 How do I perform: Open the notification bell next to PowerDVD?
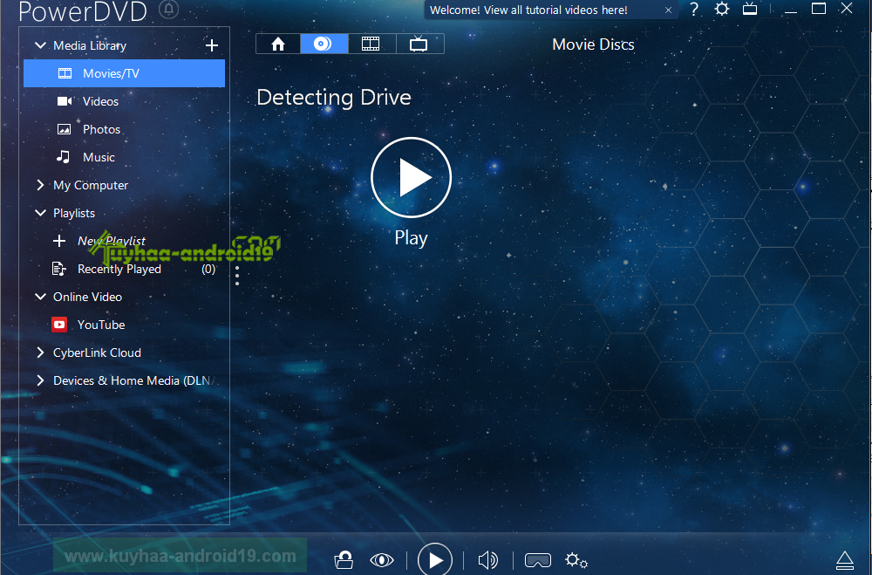pos(169,10)
